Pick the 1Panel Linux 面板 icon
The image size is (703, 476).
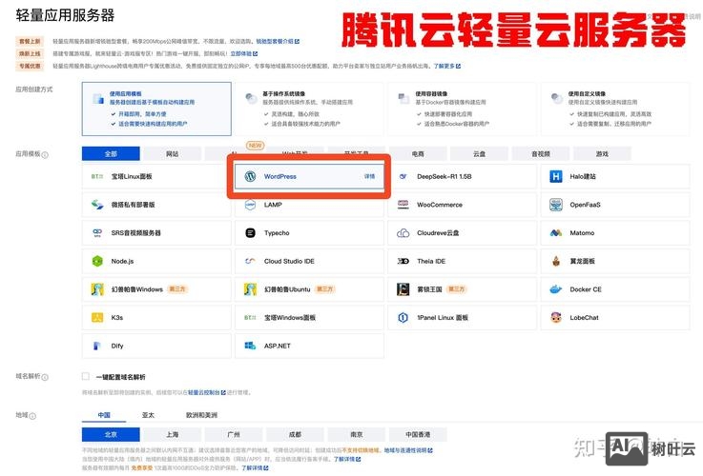tap(403, 317)
